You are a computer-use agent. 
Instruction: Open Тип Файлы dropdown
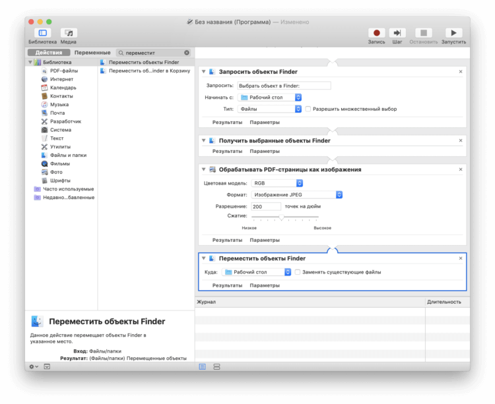click(270, 109)
